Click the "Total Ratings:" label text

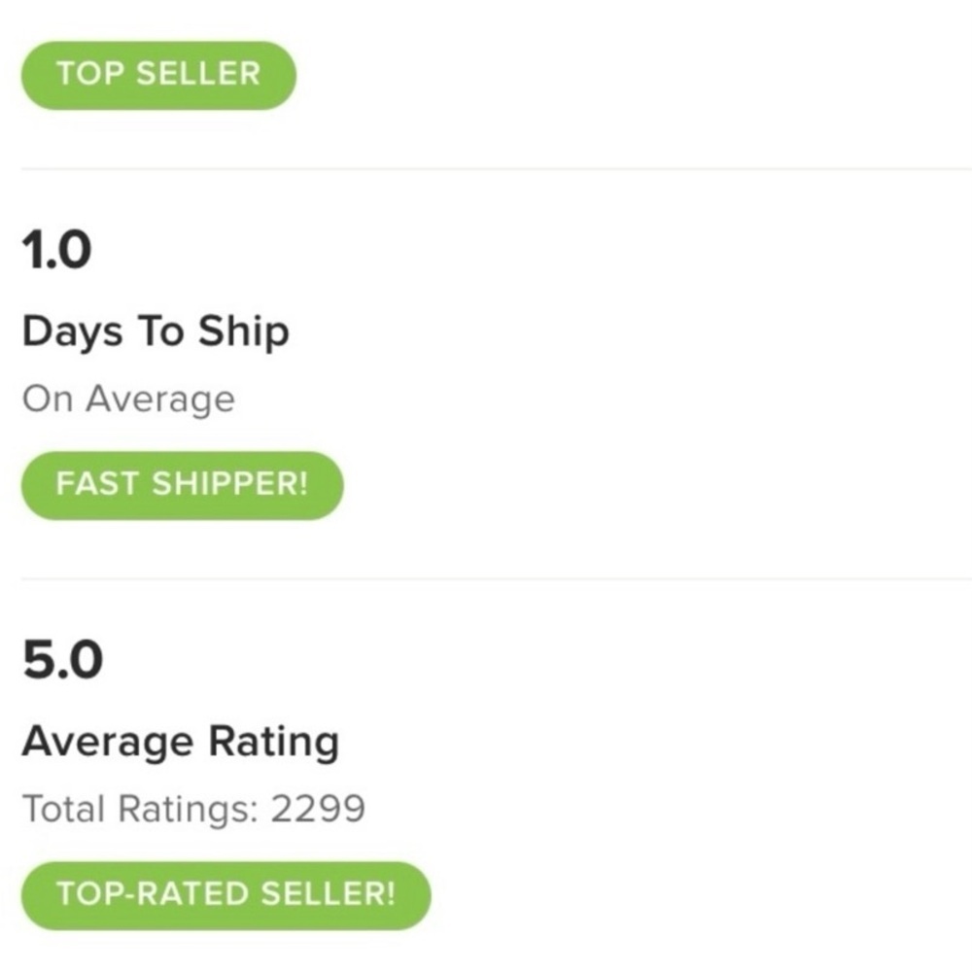coord(140,809)
